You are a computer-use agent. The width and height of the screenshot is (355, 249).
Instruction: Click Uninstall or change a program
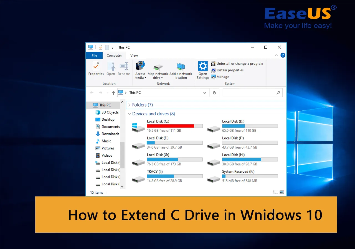237,64
